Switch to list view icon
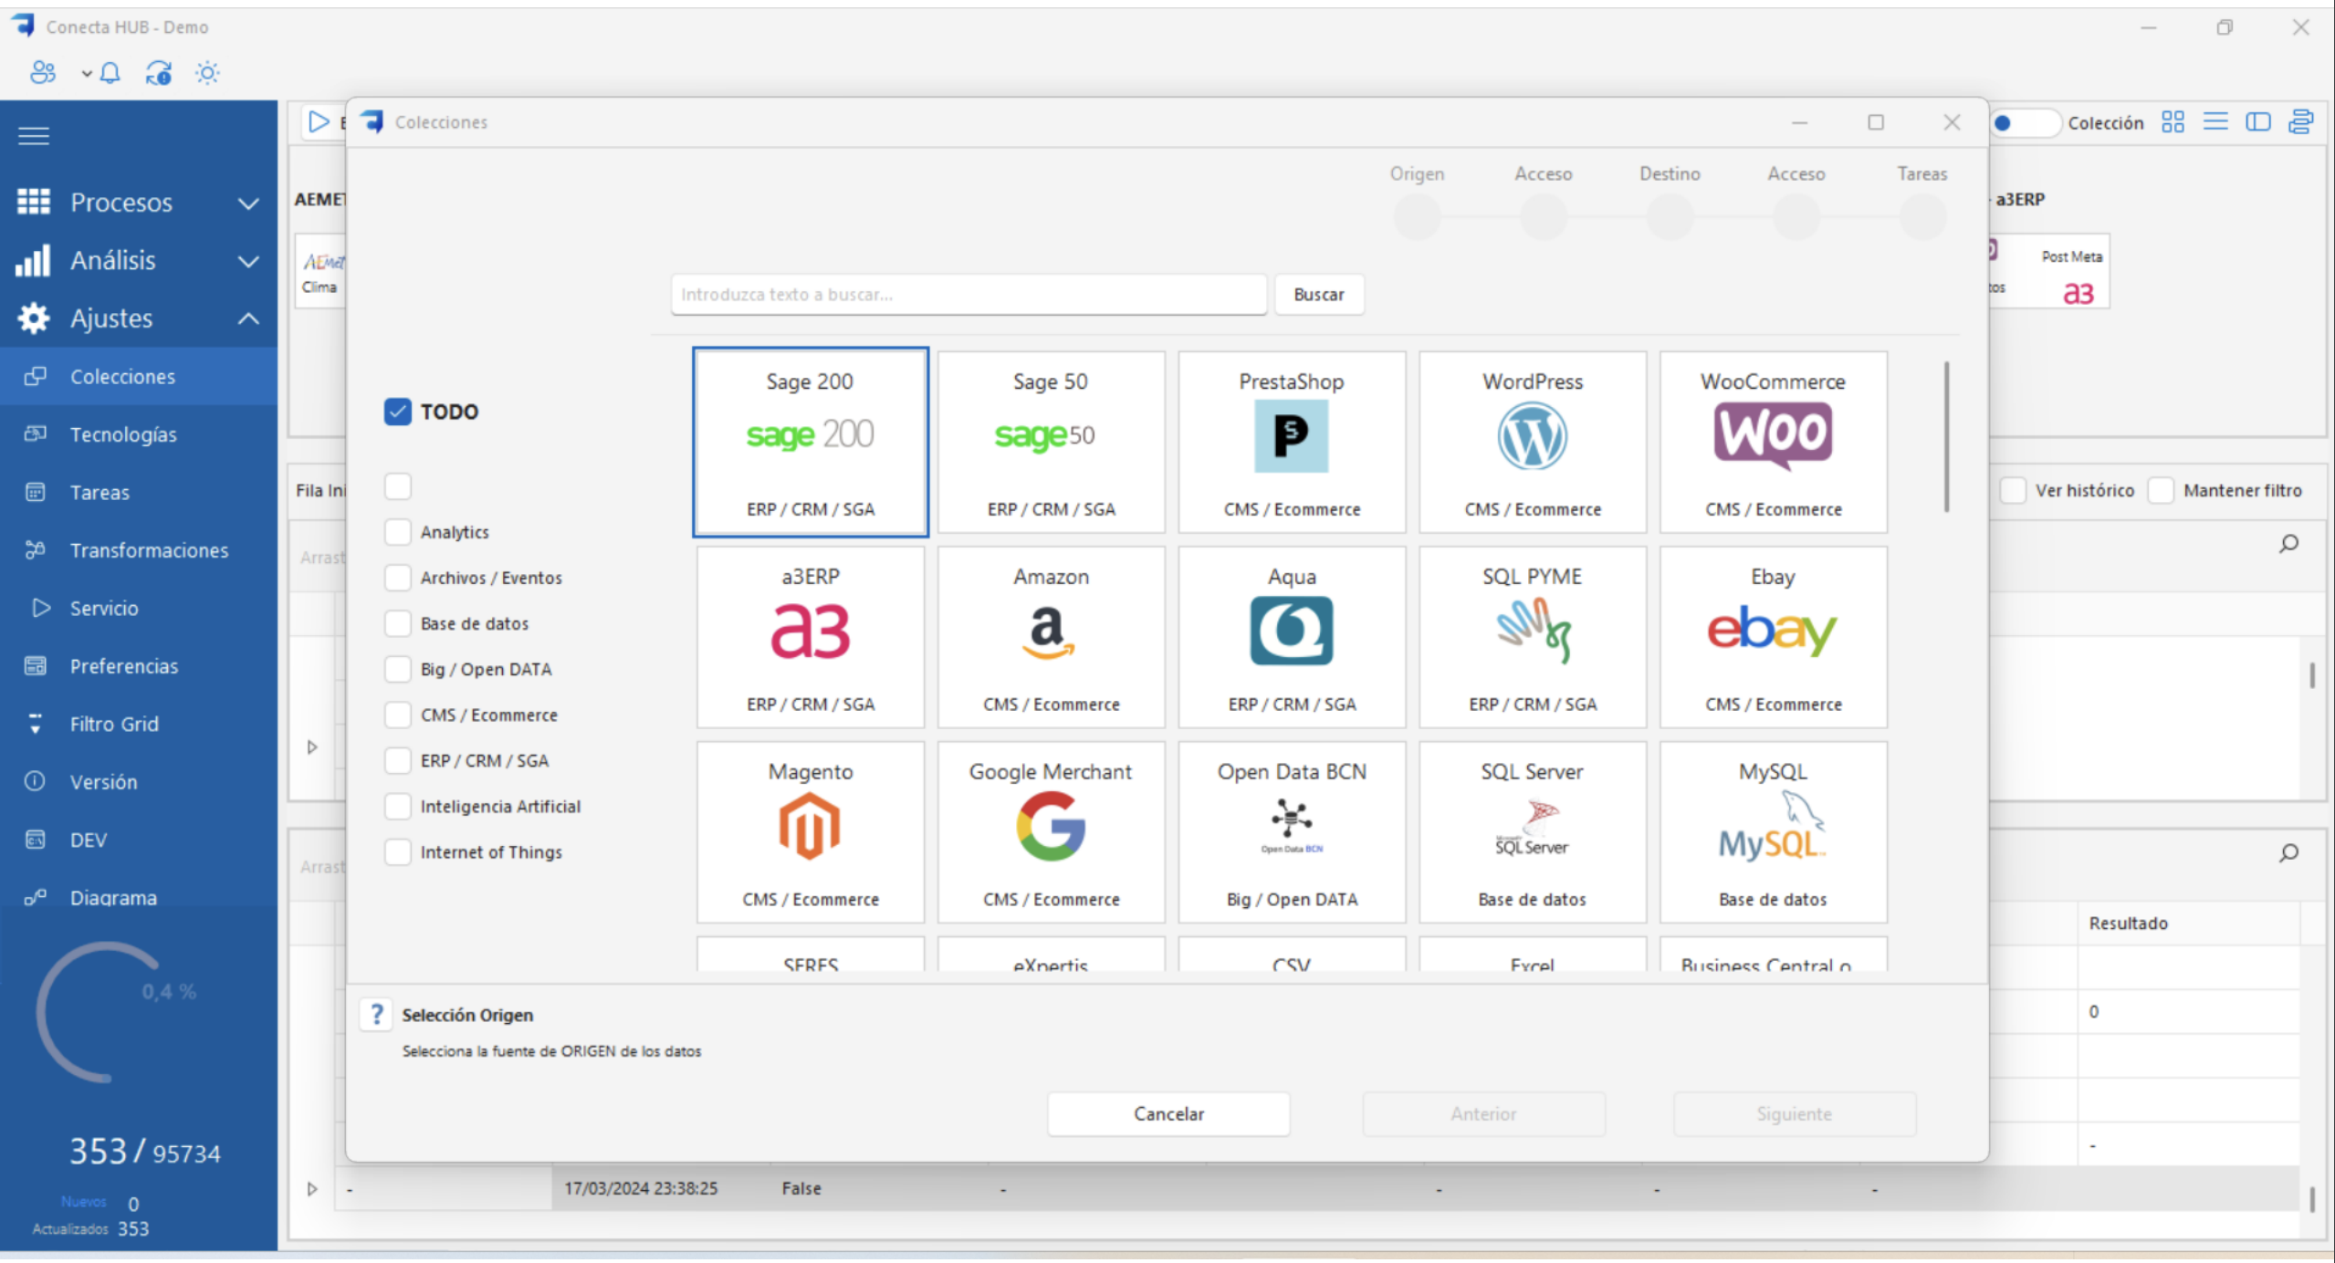 point(2215,122)
